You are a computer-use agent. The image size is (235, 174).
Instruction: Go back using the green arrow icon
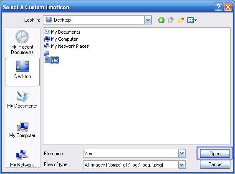point(161,20)
